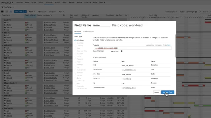
Task: Click the PROJECT A title link
Action: 7,3
